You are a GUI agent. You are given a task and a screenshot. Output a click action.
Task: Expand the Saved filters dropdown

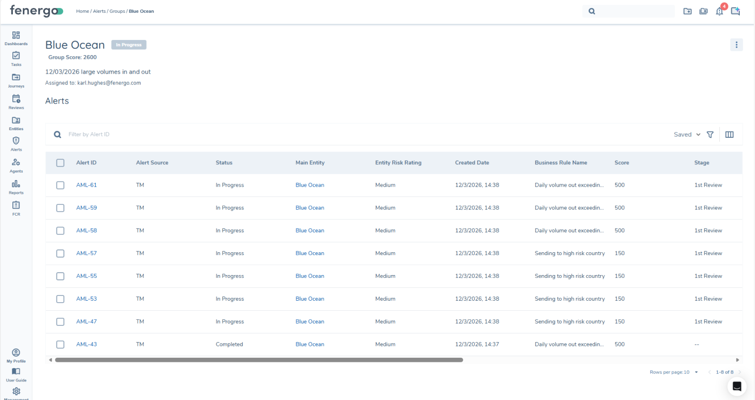tap(687, 134)
